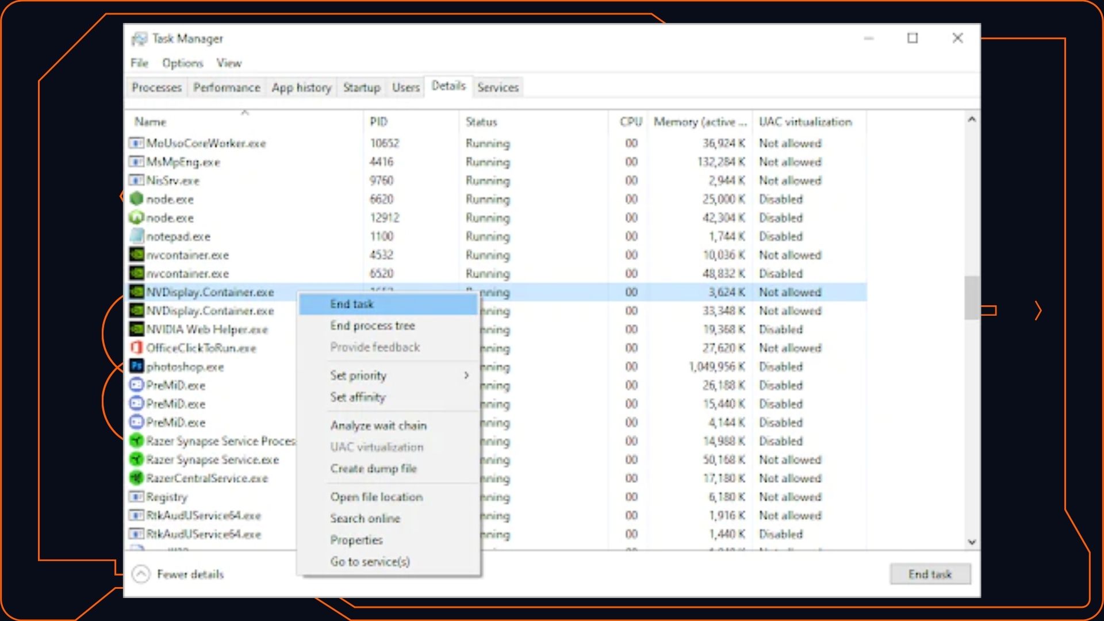The width and height of the screenshot is (1104, 621).
Task: Click PreMiD.exe icon using 15,440 K
Action: [x=136, y=404]
